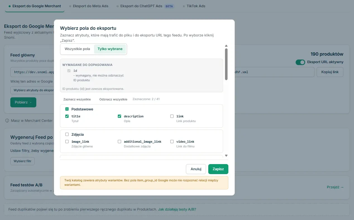
Task: Click the item_group_id variant warning message
Action: 144,183
